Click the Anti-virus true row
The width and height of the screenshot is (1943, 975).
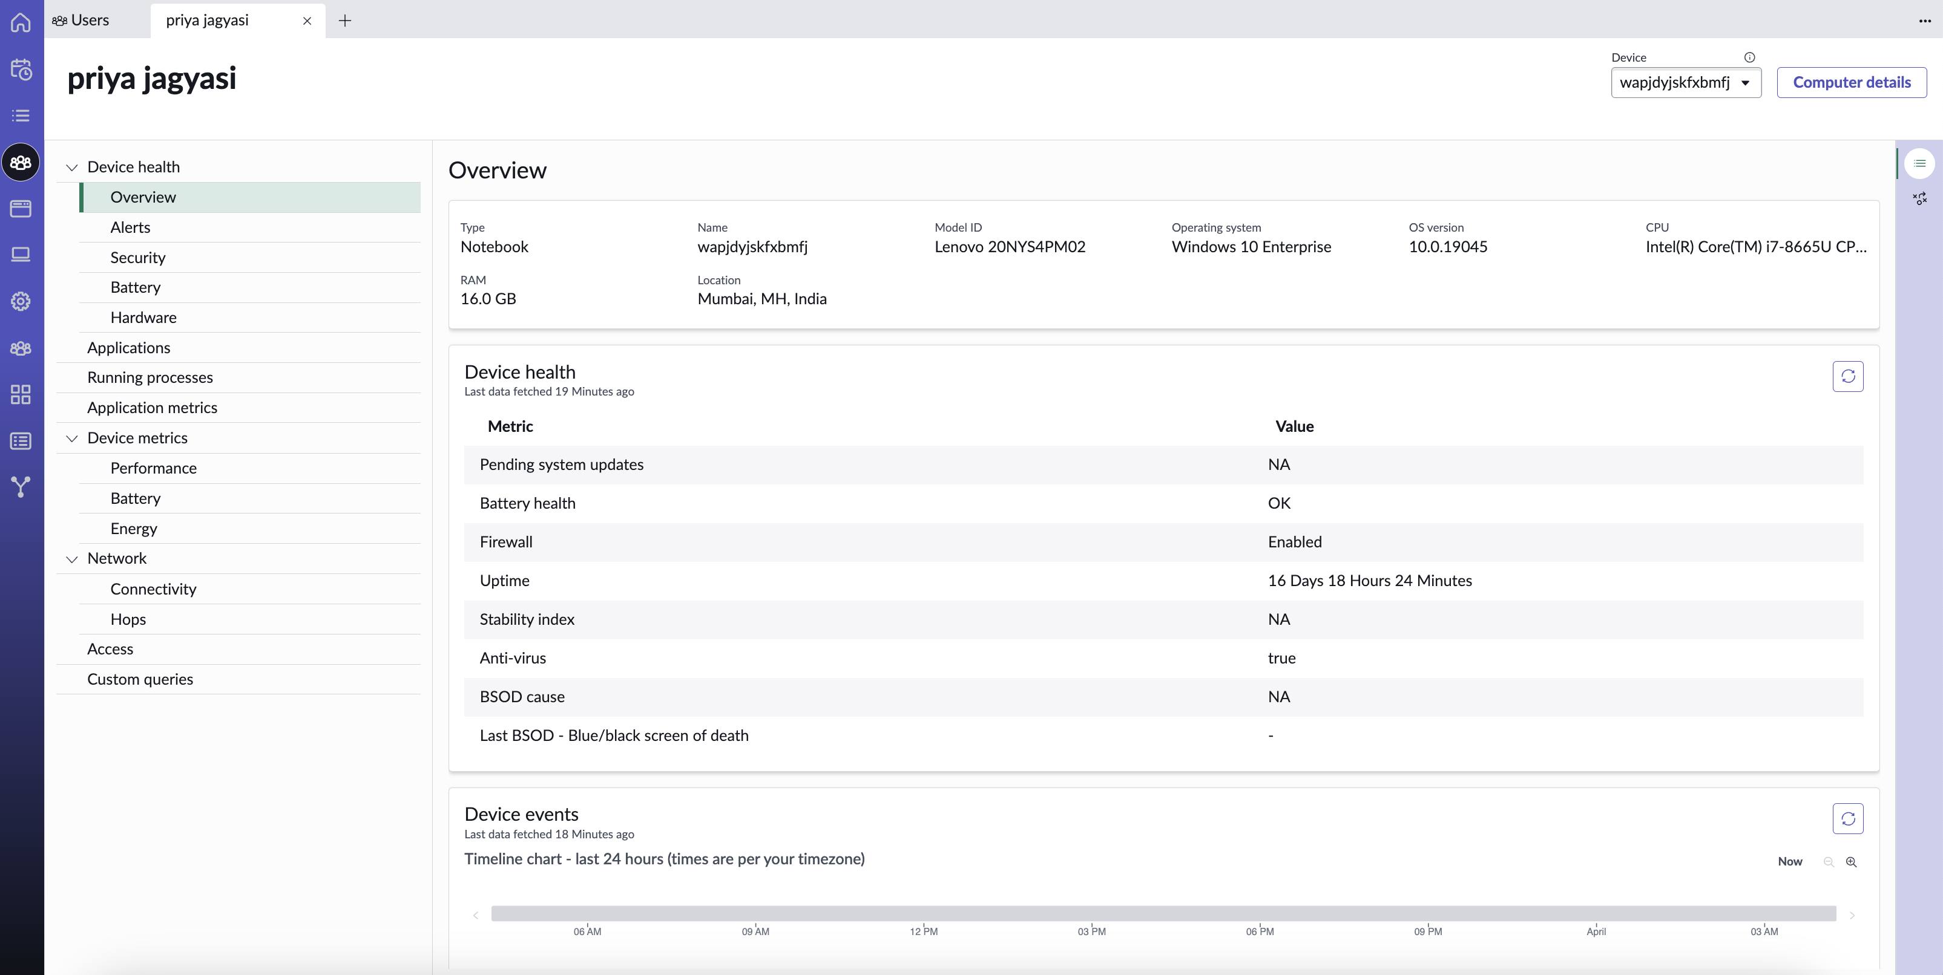[1163, 659]
